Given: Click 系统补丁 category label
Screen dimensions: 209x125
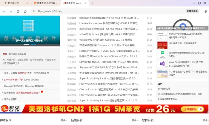Looking at the screenshot, I should coord(72,51).
